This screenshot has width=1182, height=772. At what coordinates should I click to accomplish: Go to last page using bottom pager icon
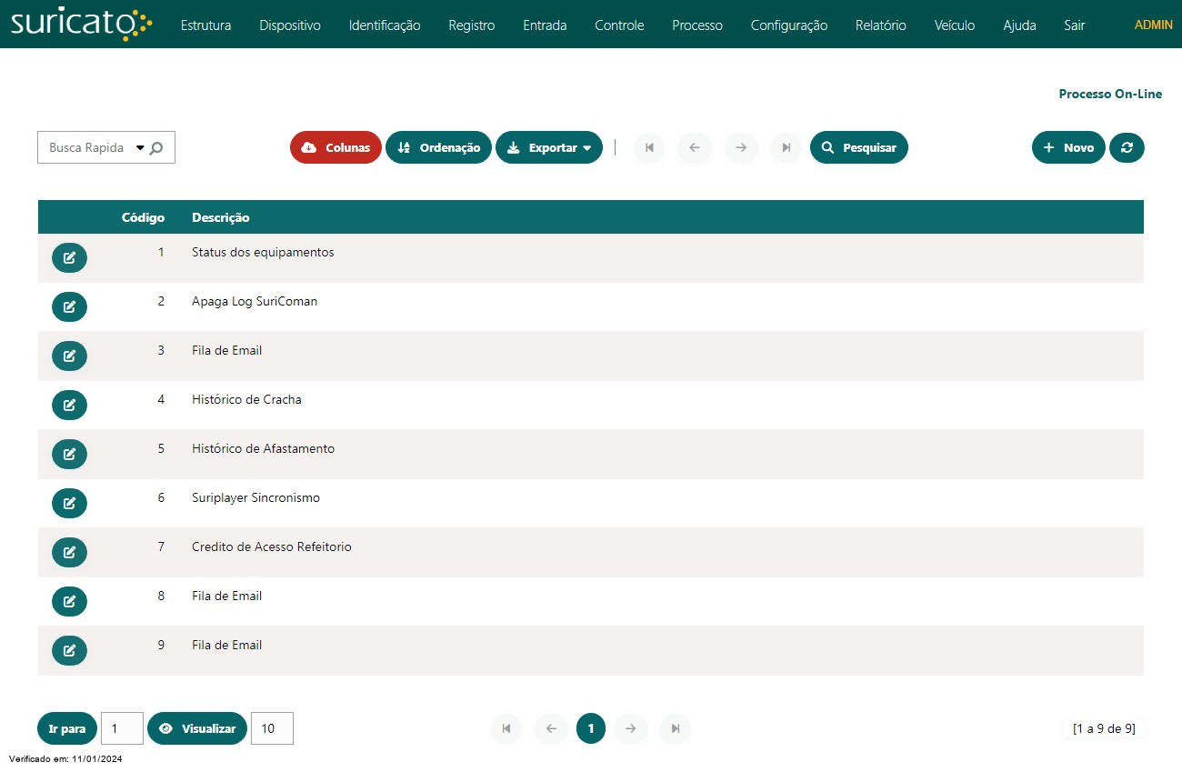pos(676,728)
